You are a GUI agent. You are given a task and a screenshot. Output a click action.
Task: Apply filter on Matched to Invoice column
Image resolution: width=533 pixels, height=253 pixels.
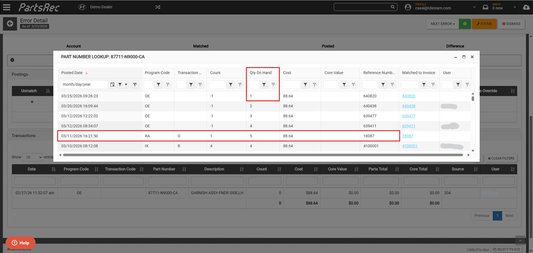point(424,85)
